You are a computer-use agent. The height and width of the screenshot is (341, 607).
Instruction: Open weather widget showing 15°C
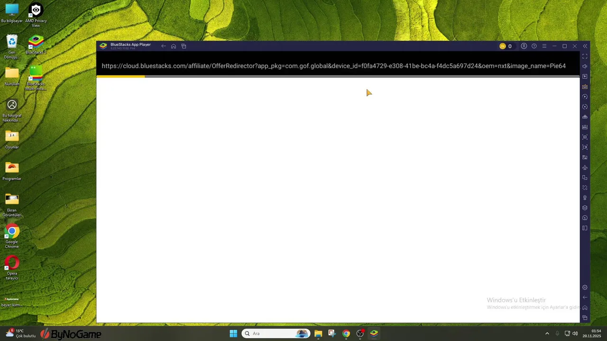point(20,333)
